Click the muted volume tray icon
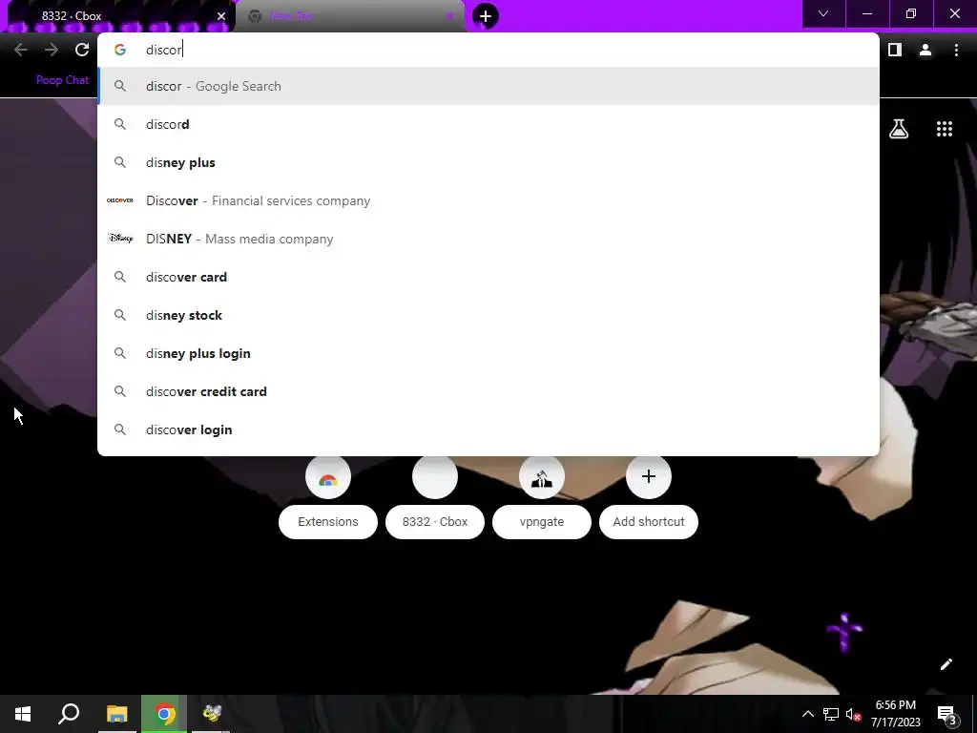The image size is (977, 733). pos(853,714)
